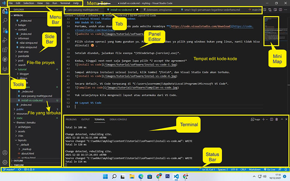Switch to cara-pasang-mathtype.md tab
Image resolution: width=290 pixels, height=181 pixels.
[x=83, y=10]
